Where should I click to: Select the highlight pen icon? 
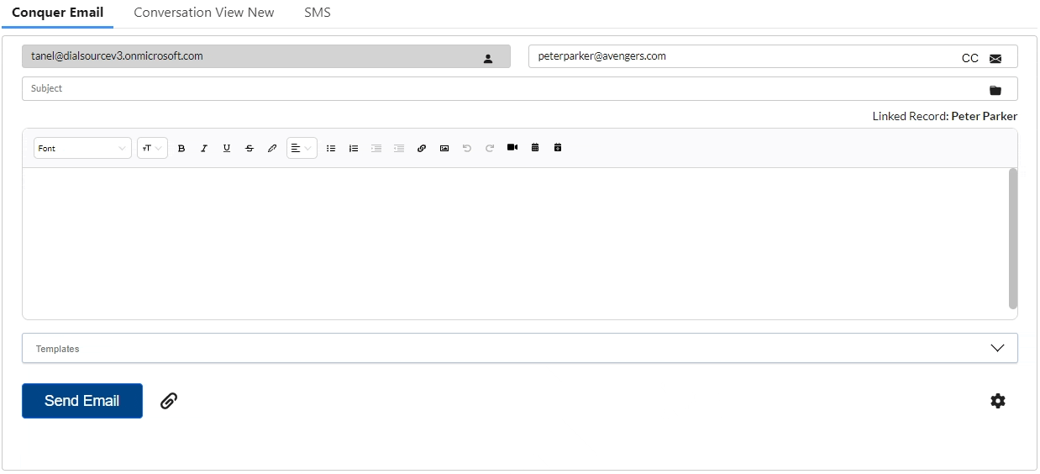pos(272,148)
